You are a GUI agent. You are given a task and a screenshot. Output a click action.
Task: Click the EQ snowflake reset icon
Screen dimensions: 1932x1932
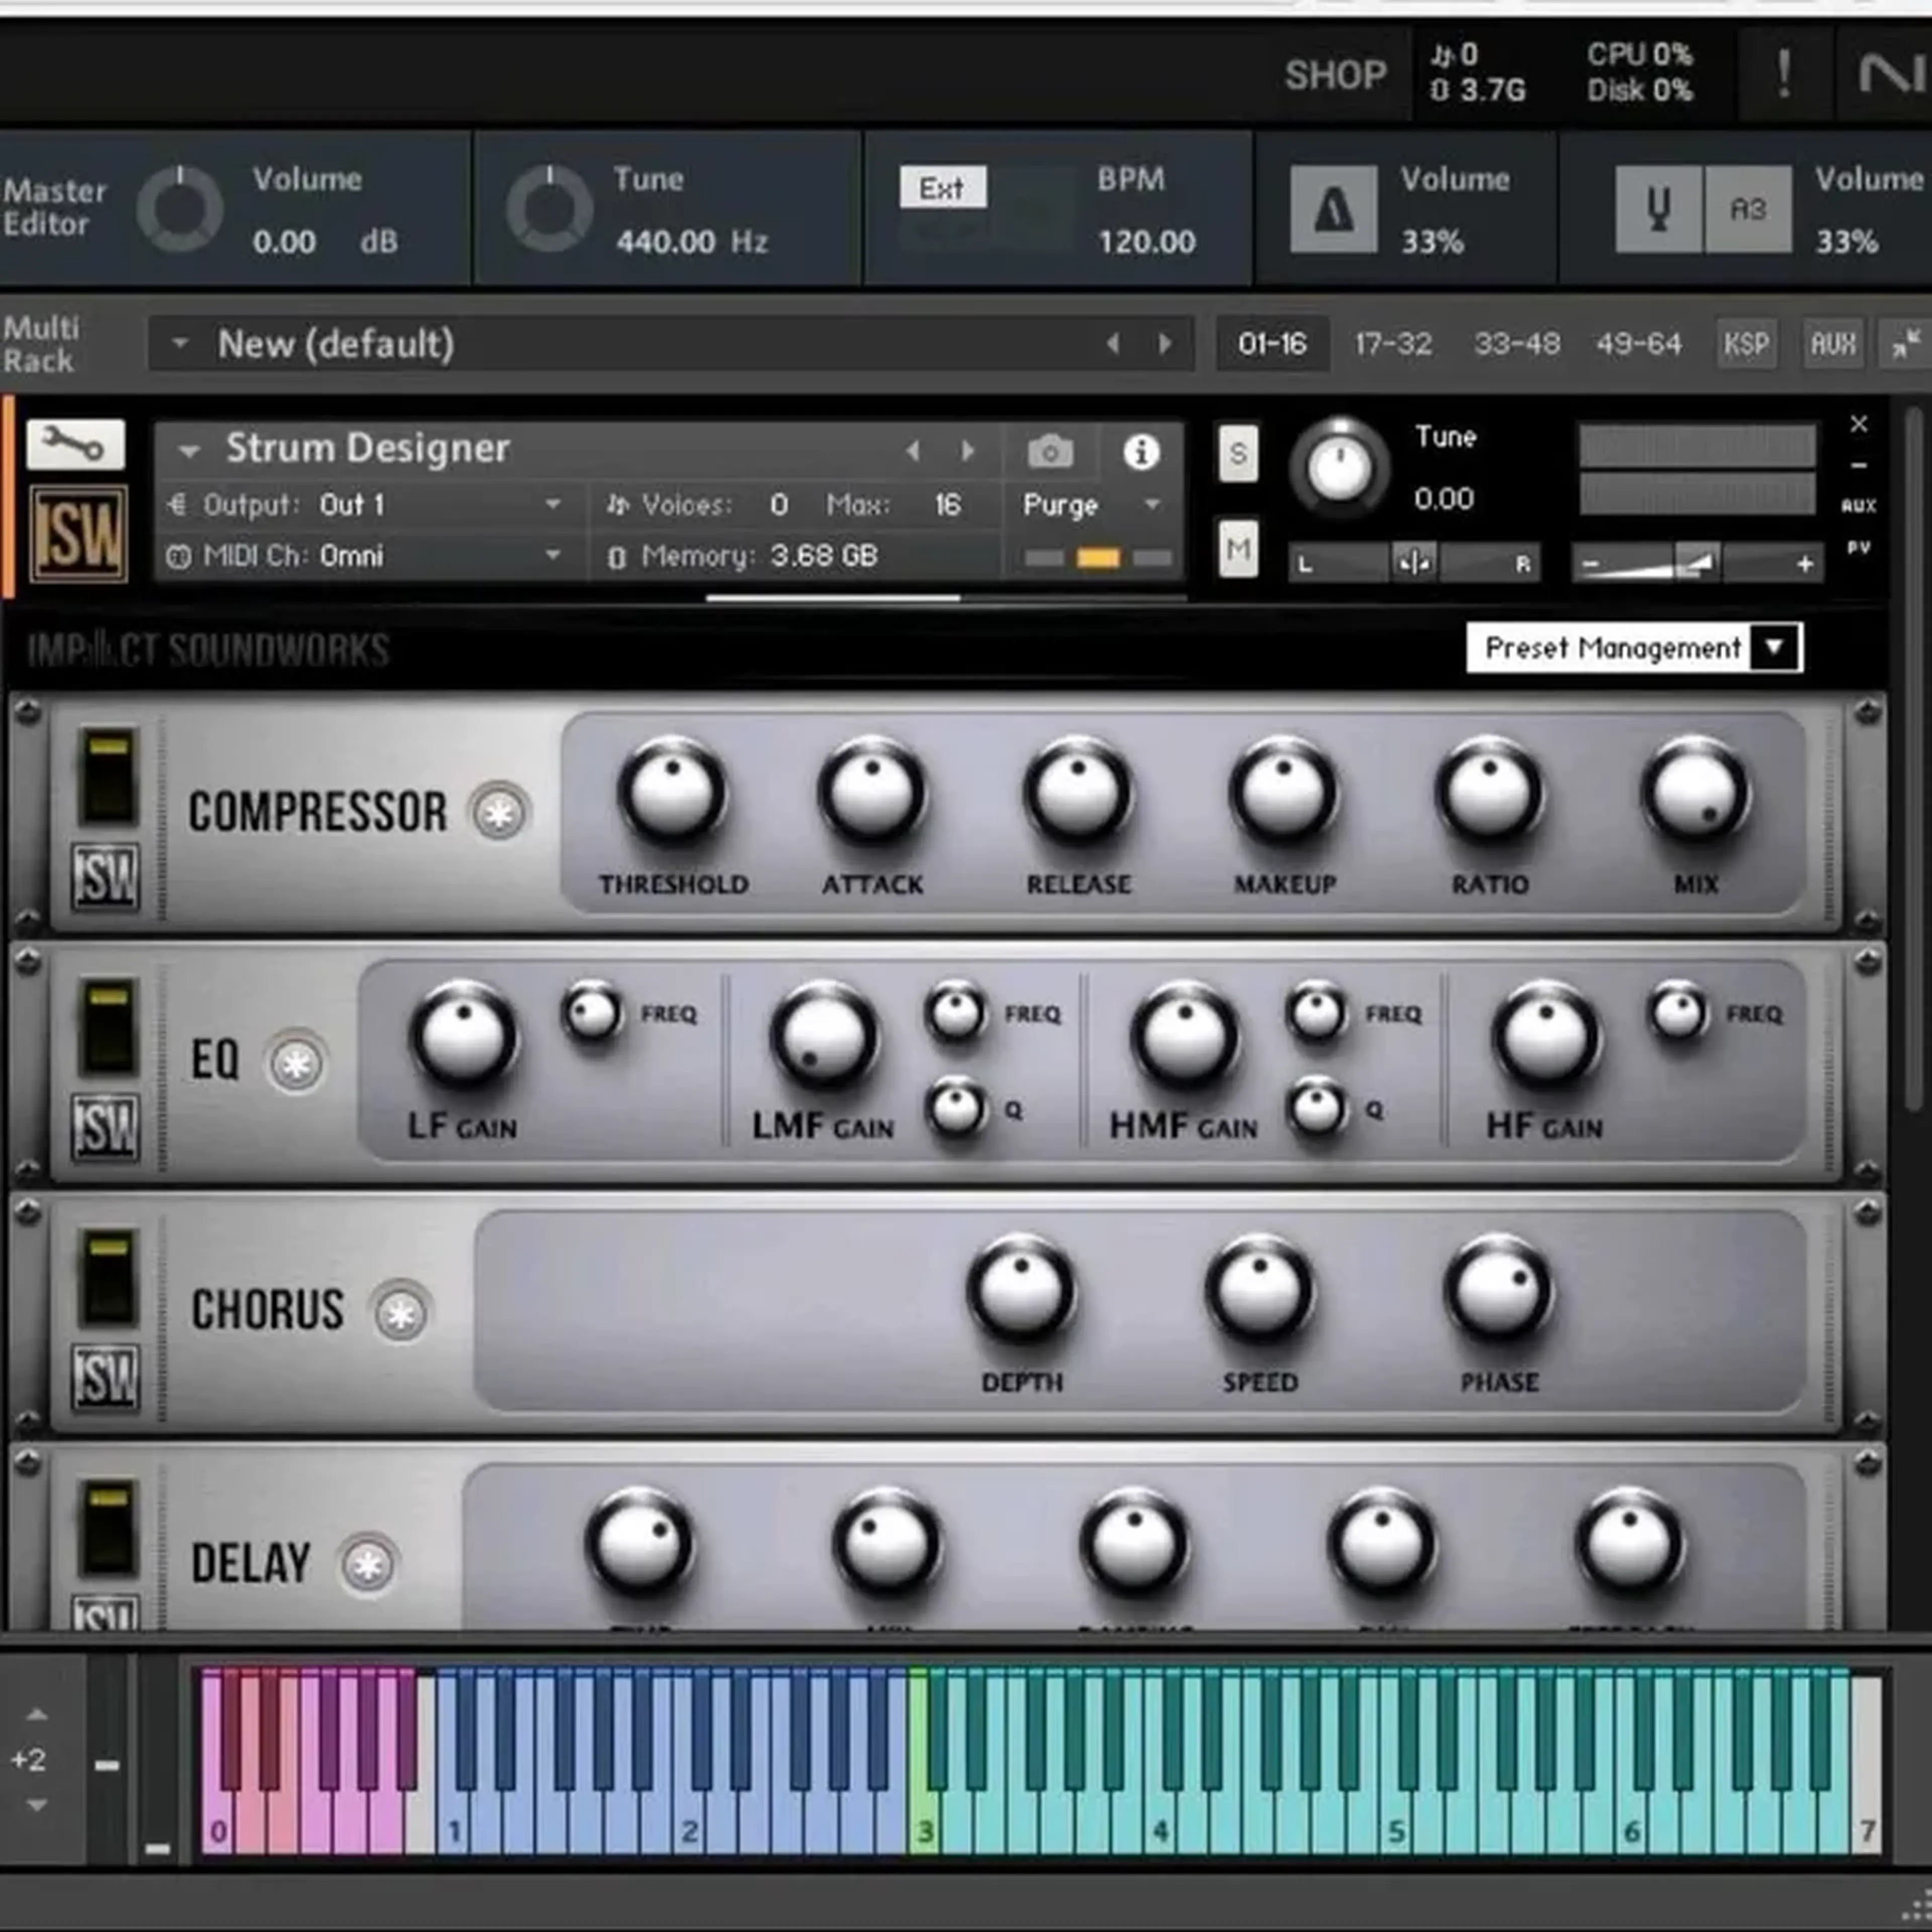[296, 1063]
